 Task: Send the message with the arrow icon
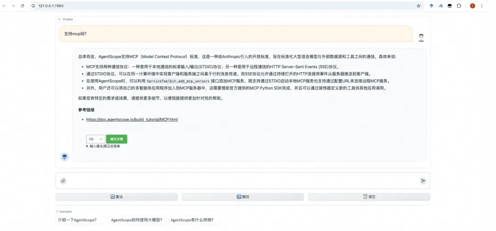(x=423, y=181)
